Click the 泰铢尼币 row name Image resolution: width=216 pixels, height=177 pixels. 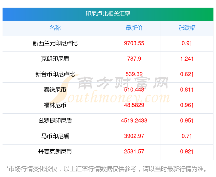coord(55,90)
